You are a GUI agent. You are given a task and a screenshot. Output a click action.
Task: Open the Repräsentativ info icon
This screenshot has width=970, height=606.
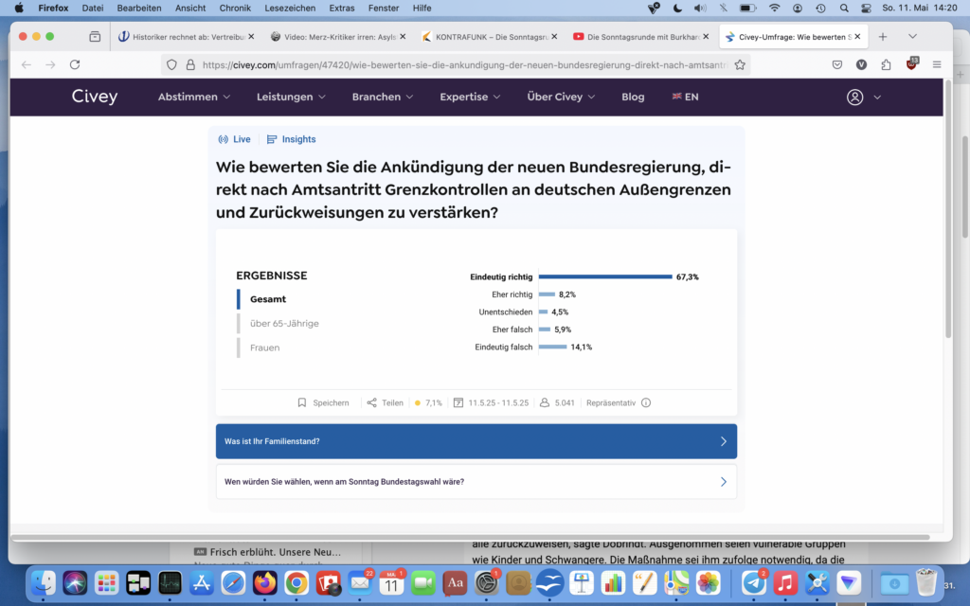coord(646,402)
